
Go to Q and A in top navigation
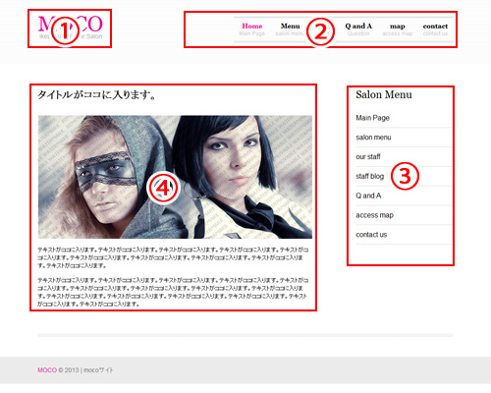point(358,29)
